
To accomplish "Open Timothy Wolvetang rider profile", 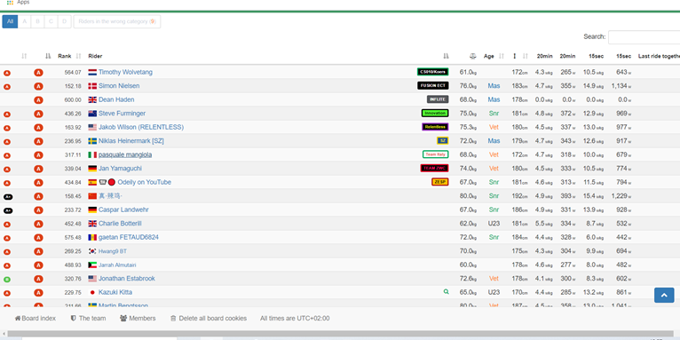I will click(125, 72).
